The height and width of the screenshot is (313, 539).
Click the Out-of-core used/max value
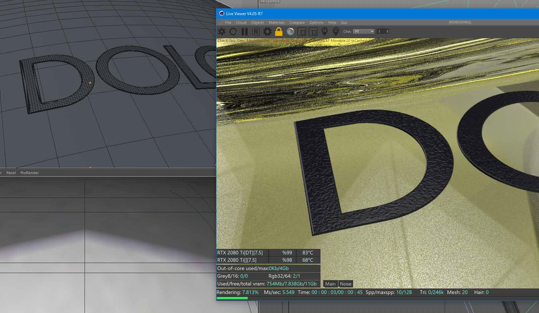click(x=279, y=268)
